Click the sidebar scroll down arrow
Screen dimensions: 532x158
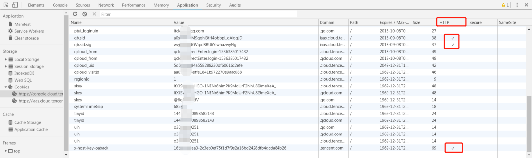(66, 155)
